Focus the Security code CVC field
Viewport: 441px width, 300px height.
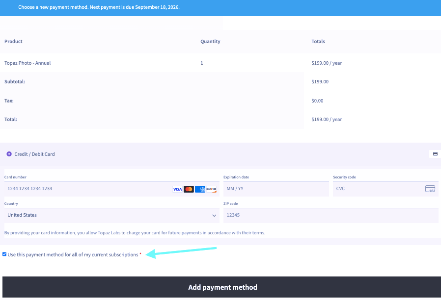tap(386, 189)
